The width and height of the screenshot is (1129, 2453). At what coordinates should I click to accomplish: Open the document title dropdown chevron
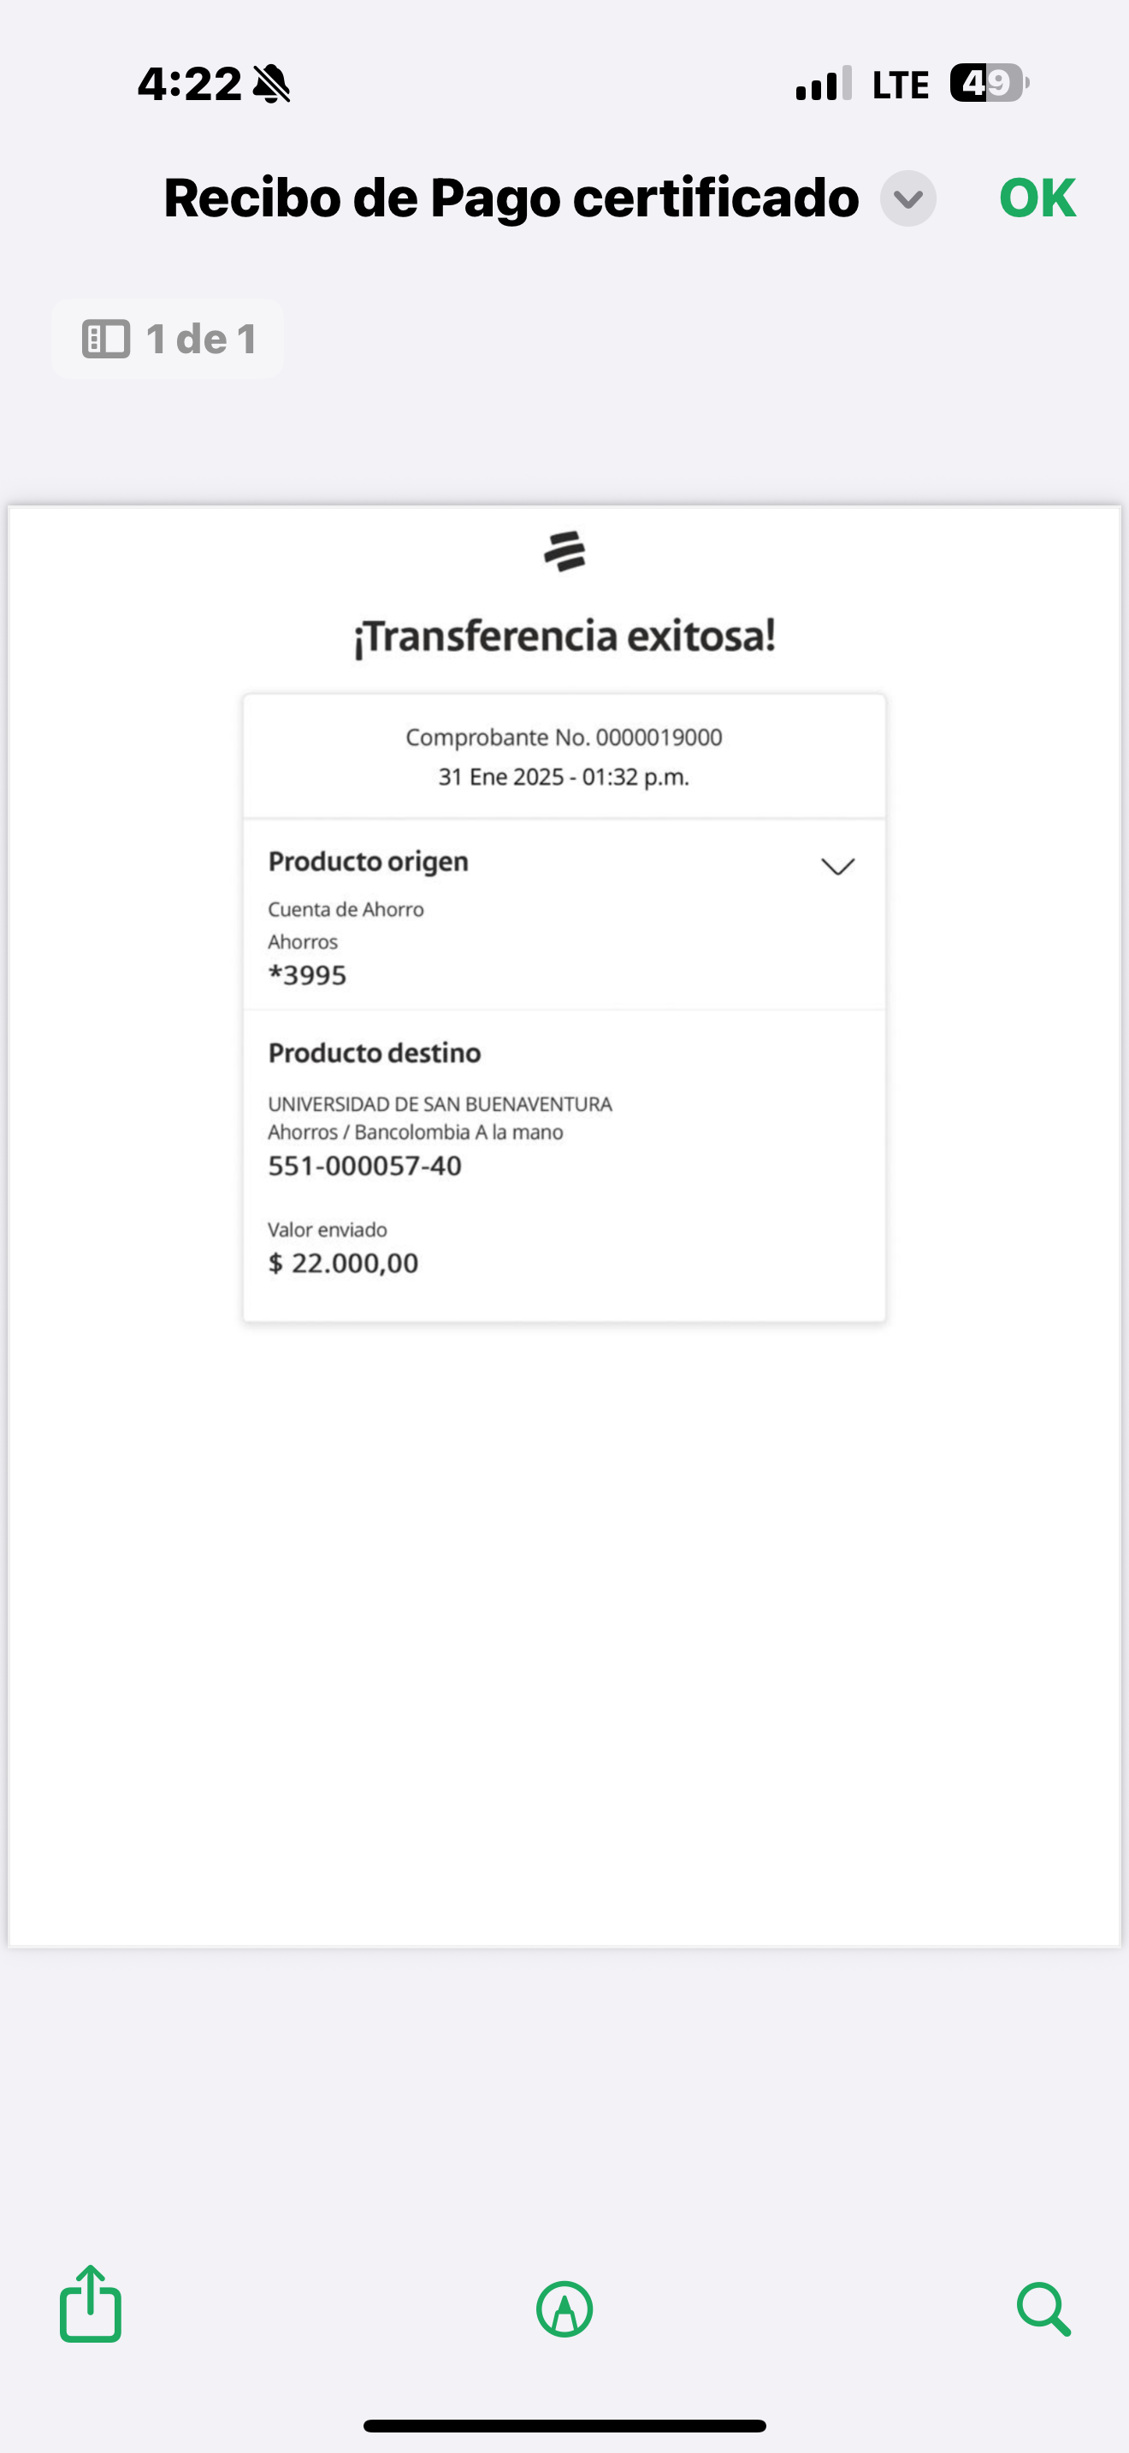point(908,199)
